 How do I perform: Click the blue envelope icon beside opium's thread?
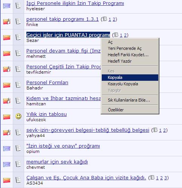(7, 149)
